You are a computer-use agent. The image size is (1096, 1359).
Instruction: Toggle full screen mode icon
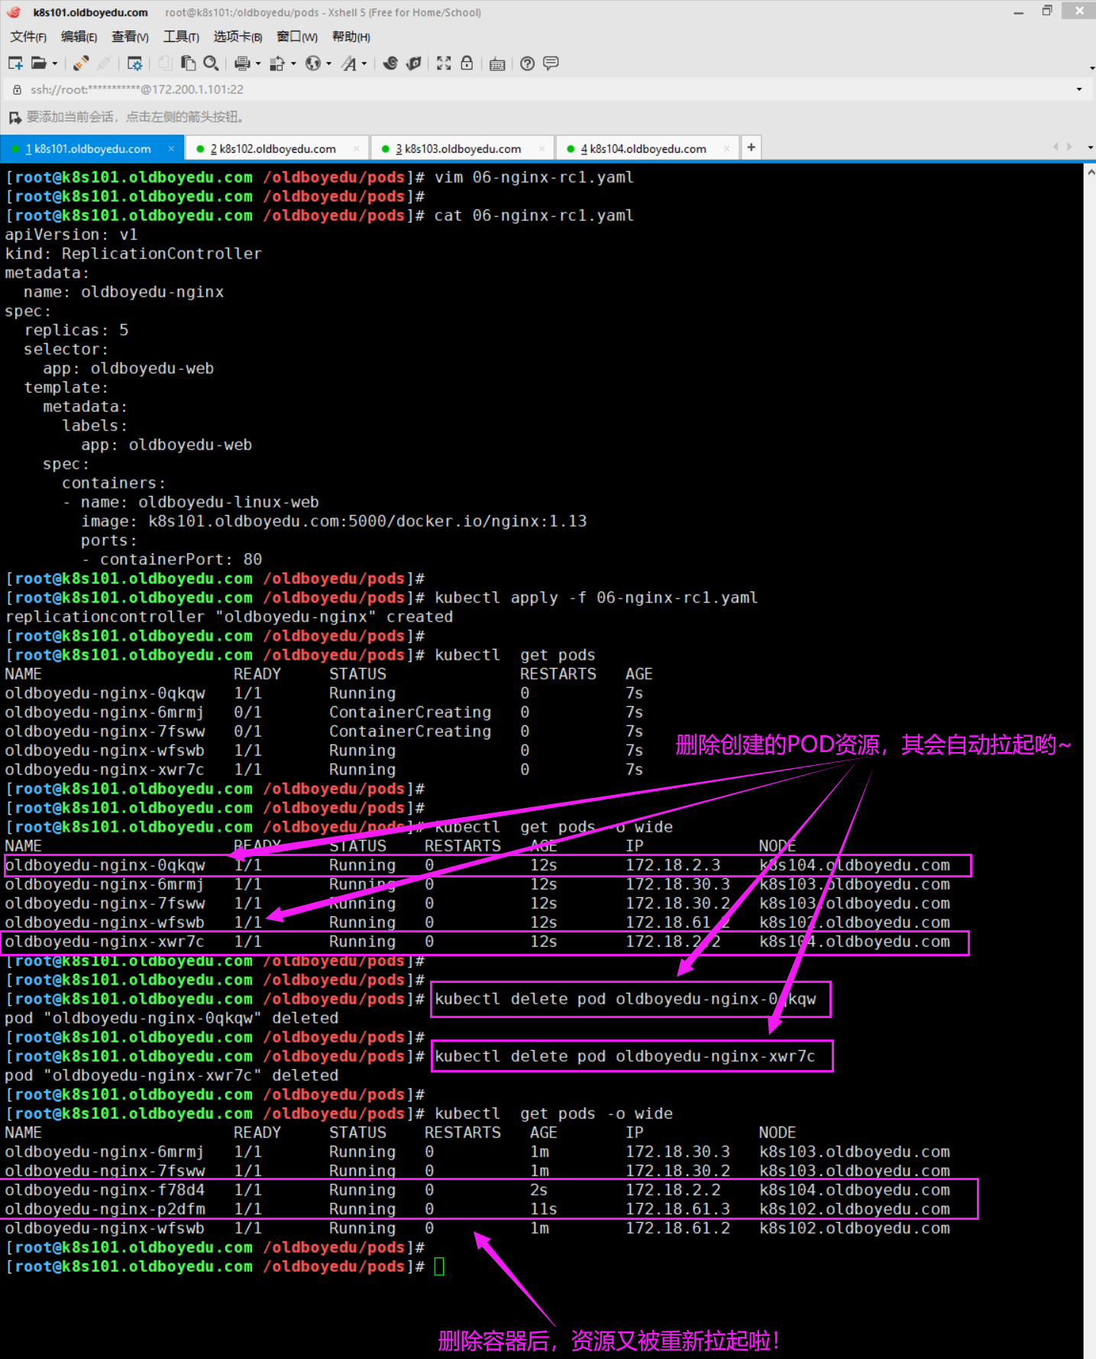444,63
